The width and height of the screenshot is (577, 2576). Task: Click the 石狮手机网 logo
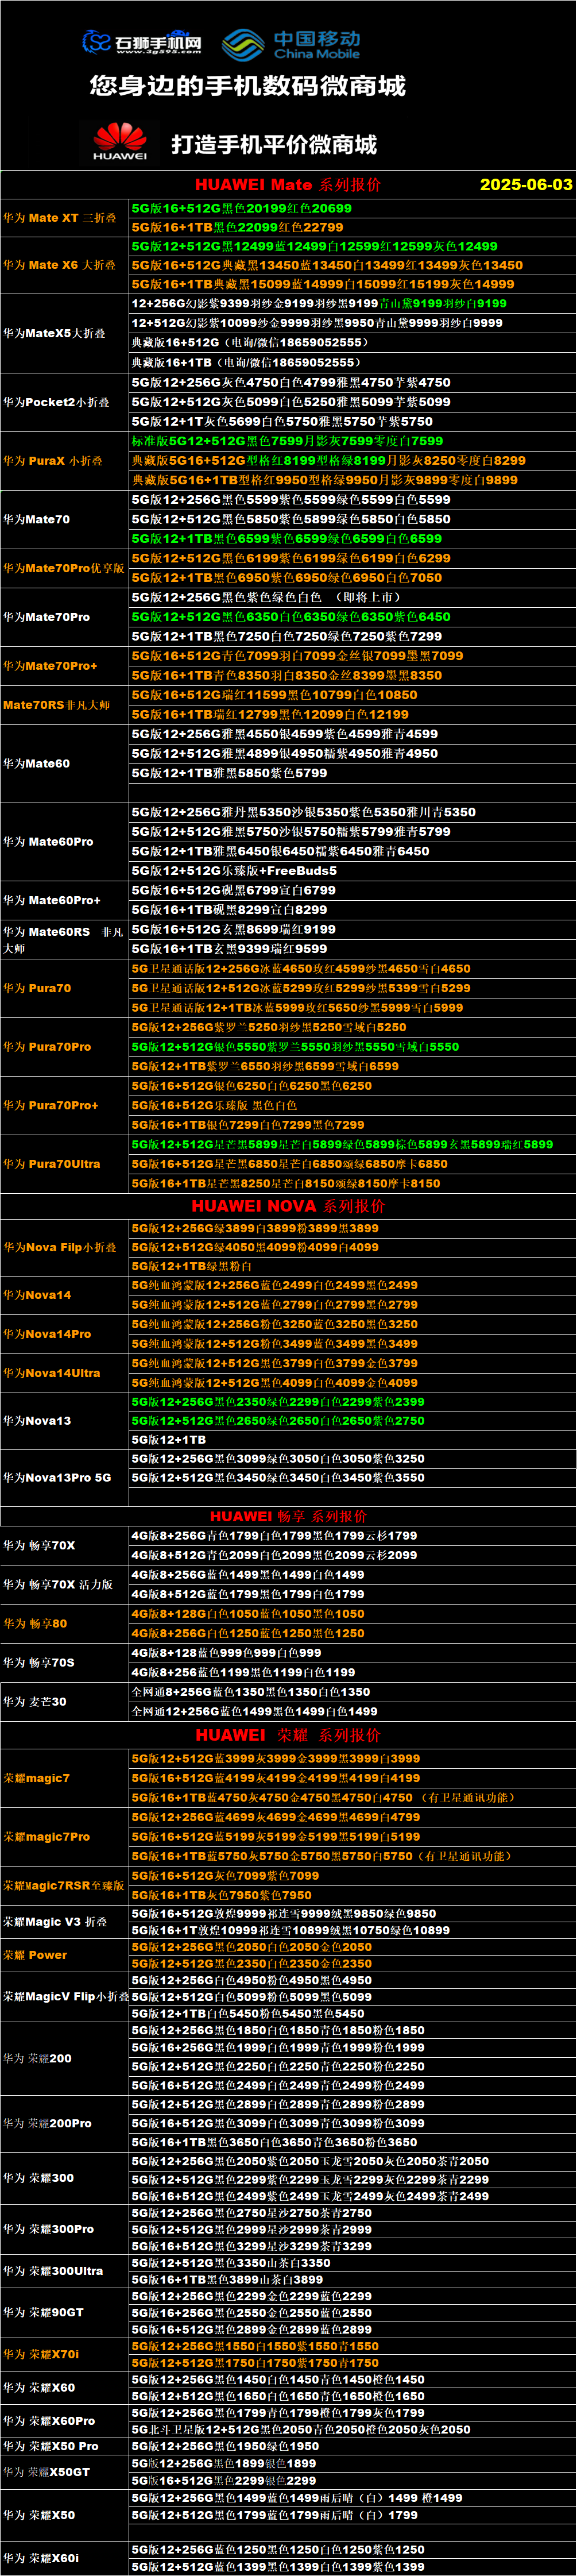(141, 42)
